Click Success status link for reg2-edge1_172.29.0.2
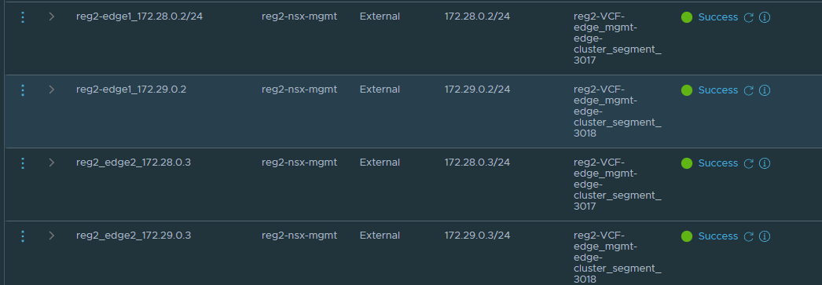This screenshot has width=822, height=285. pyautogui.click(x=717, y=90)
